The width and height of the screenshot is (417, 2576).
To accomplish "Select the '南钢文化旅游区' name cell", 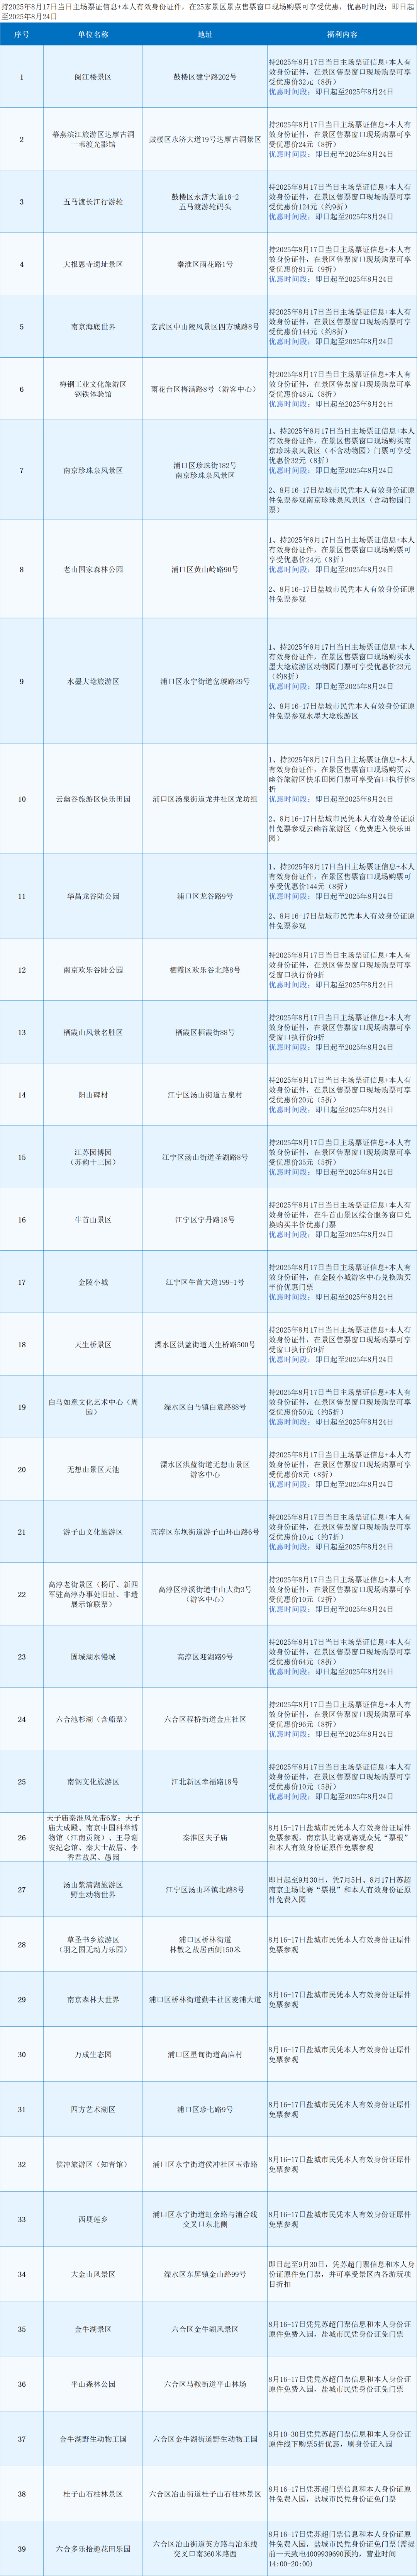I will pyautogui.click(x=93, y=1781).
